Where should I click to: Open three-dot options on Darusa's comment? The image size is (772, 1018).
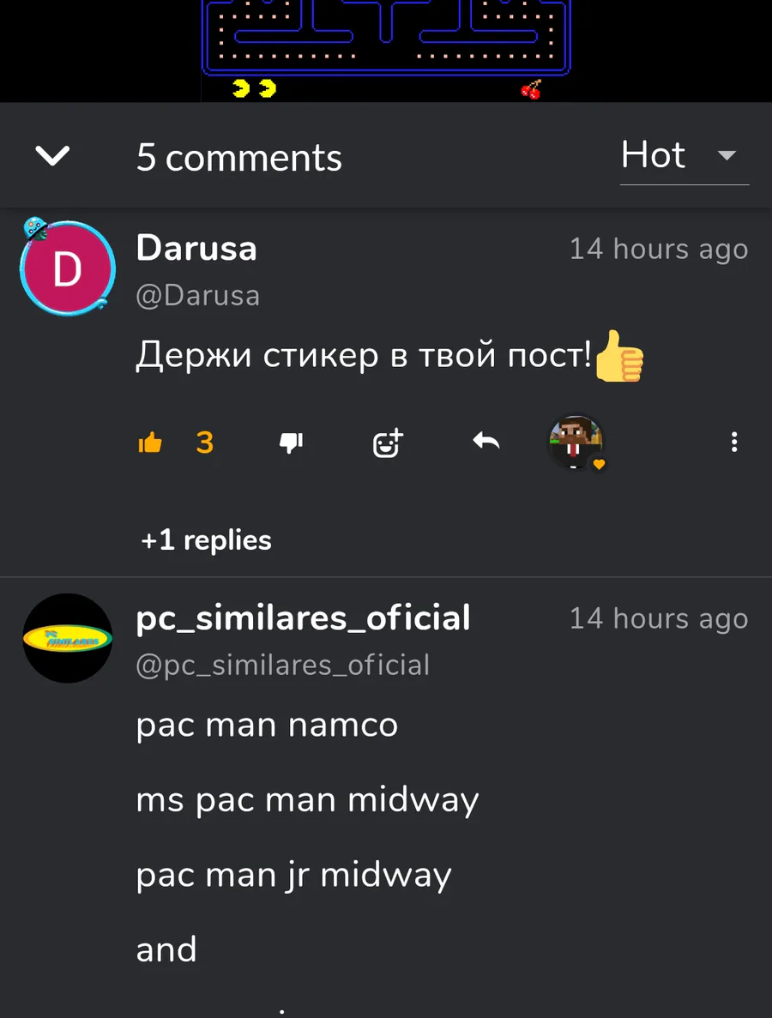tap(734, 443)
